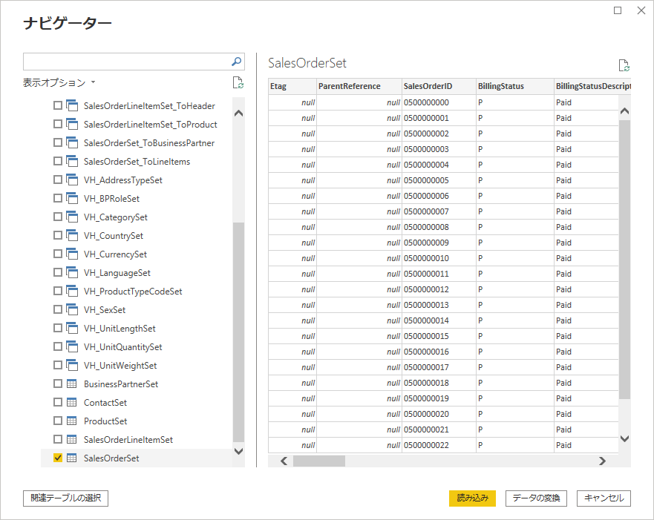
Task: Select the VH_LanguageSet tree item
Action: pos(117,273)
